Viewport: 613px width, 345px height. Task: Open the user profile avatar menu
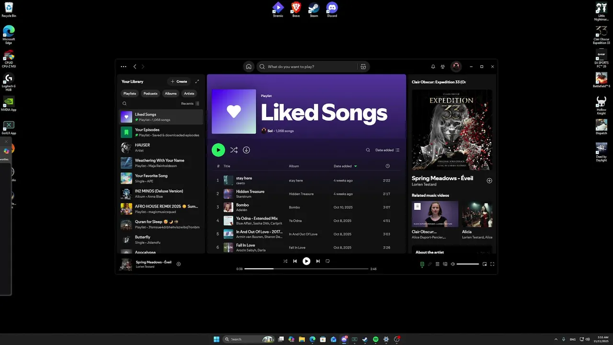(456, 67)
